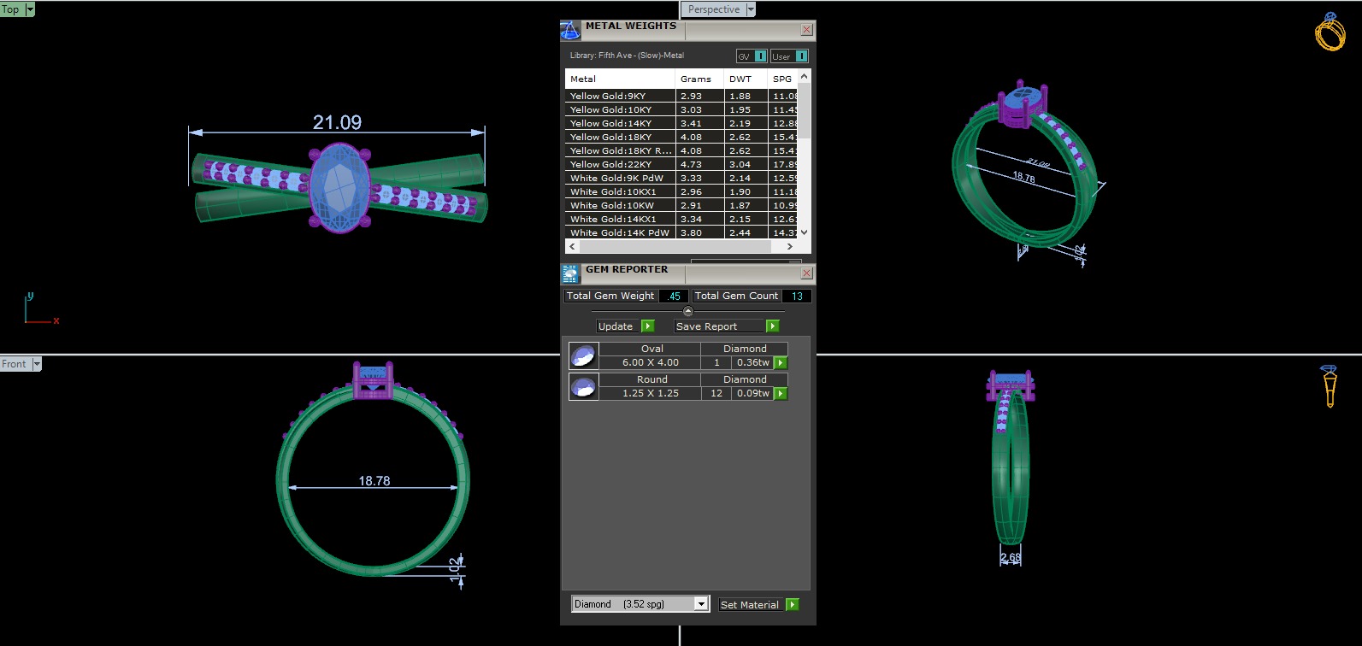Select the oval gem thumbnail

pyautogui.click(x=583, y=355)
